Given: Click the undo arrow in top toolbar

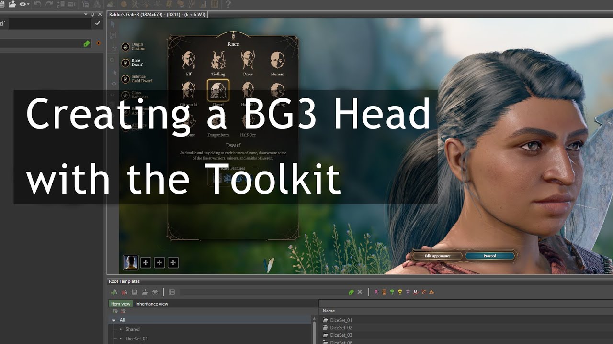Looking at the screenshot, I should [37, 4].
